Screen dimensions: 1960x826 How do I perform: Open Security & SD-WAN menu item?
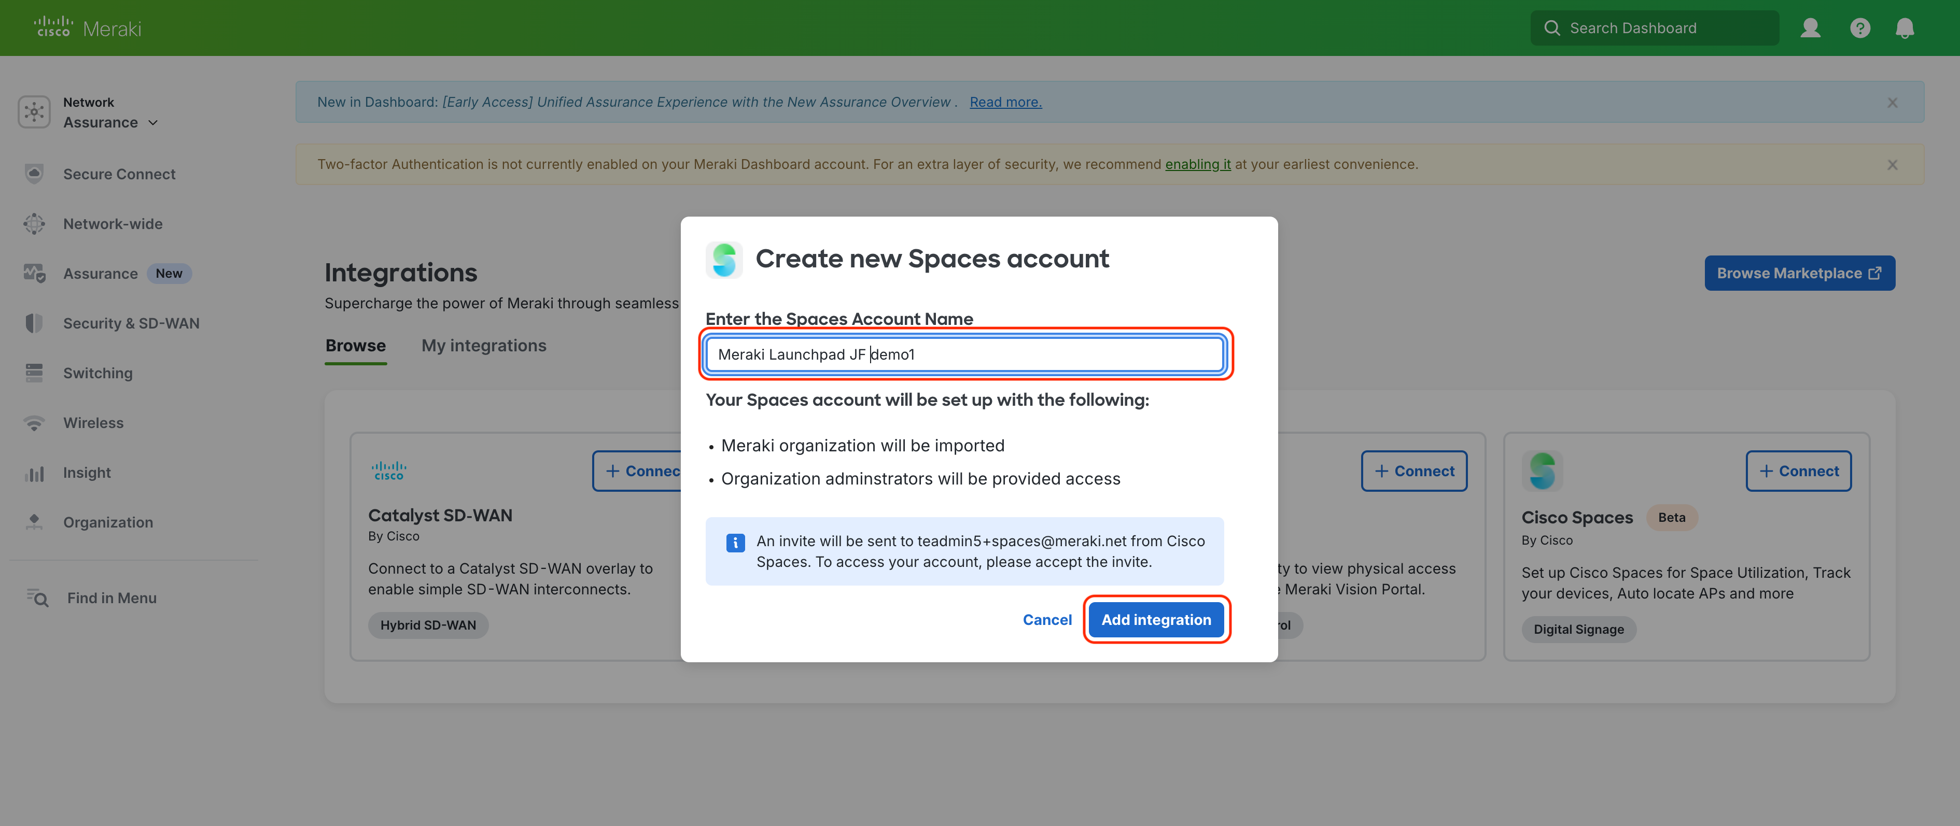tap(131, 323)
